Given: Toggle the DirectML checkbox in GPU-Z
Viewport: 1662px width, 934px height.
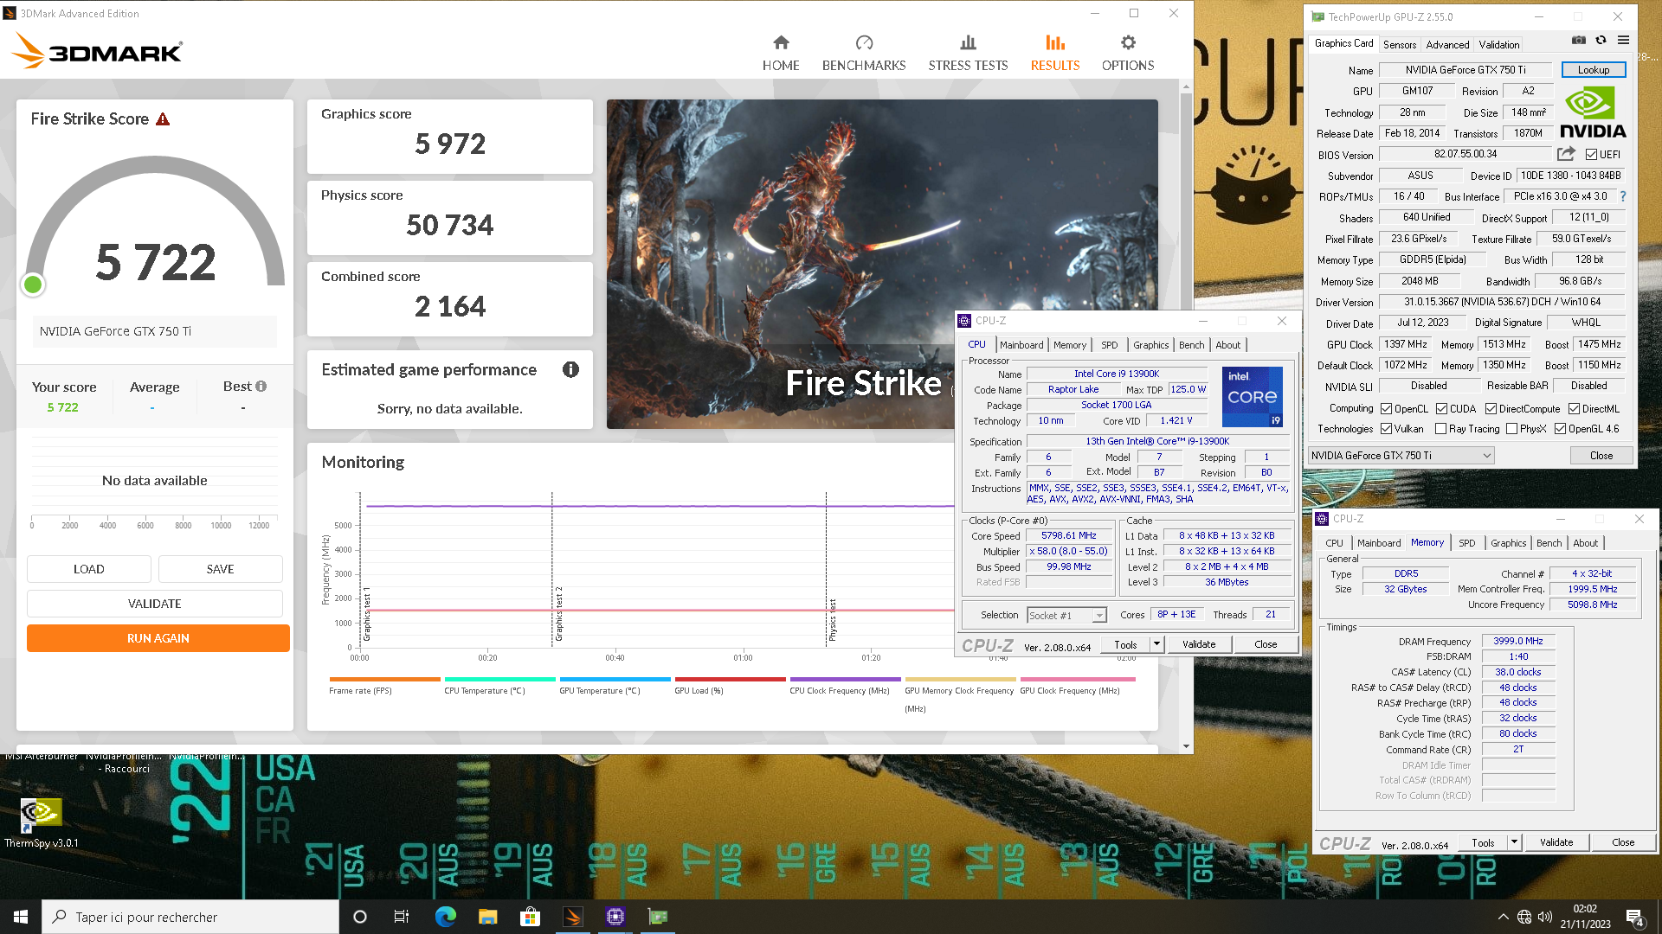Looking at the screenshot, I should tap(1574, 408).
